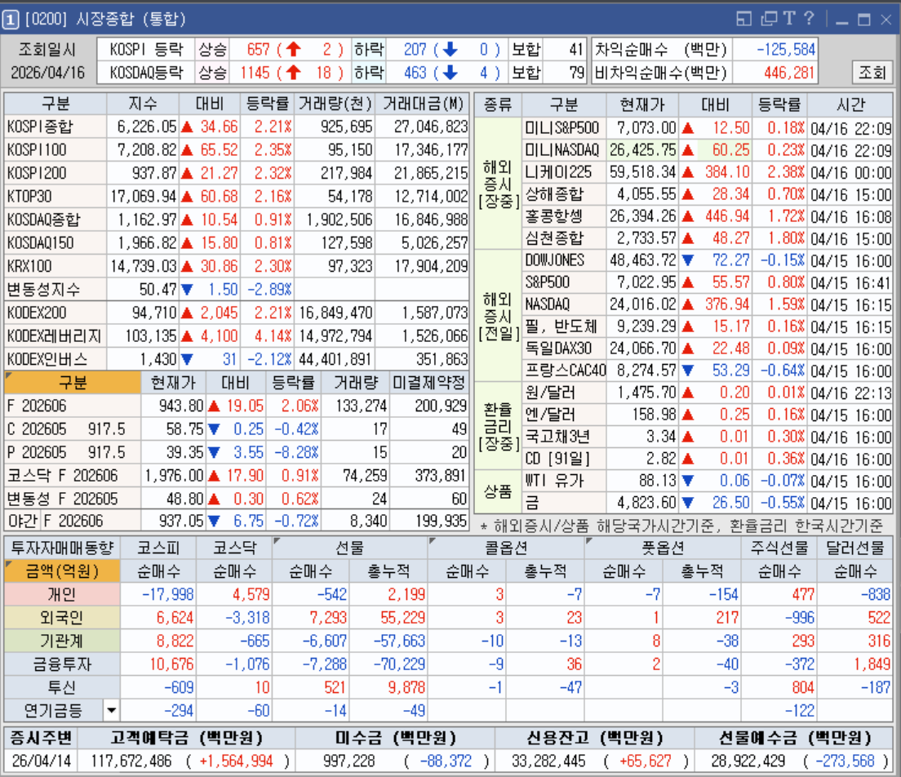Open the question mark help icon
Image resolution: width=901 pixels, height=777 pixels.
809,19
